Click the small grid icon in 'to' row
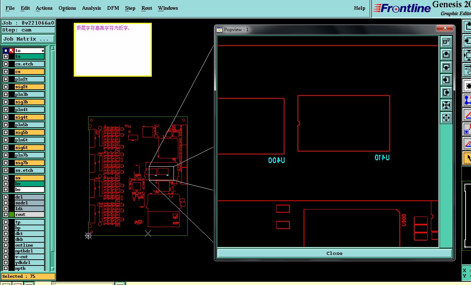 coord(43,51)
